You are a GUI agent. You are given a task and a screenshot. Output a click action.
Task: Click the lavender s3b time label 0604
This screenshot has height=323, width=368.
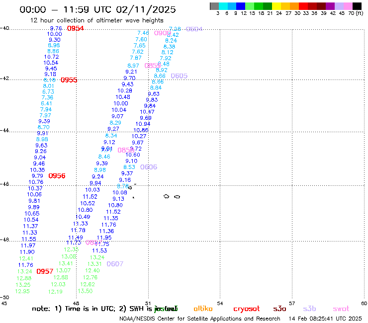(194, 29)
